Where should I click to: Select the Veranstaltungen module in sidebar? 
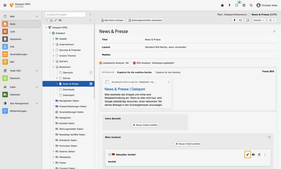click(x=18, y=54)
